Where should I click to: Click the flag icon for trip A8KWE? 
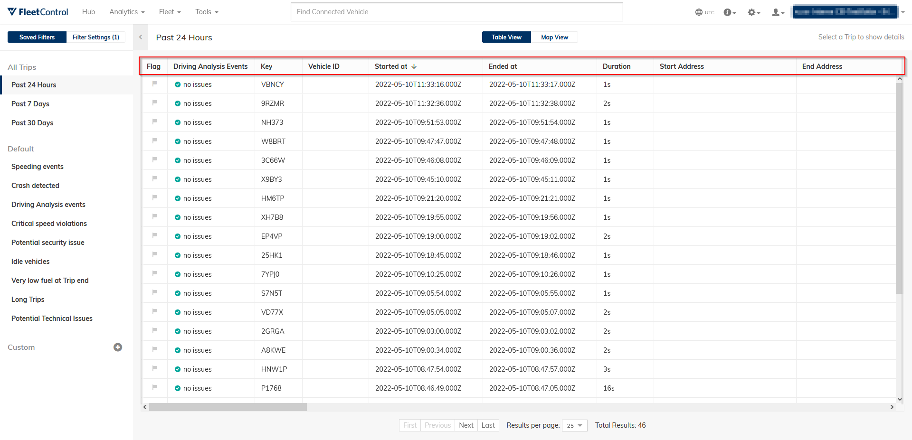pyautogui.click(x=154, y=349)
